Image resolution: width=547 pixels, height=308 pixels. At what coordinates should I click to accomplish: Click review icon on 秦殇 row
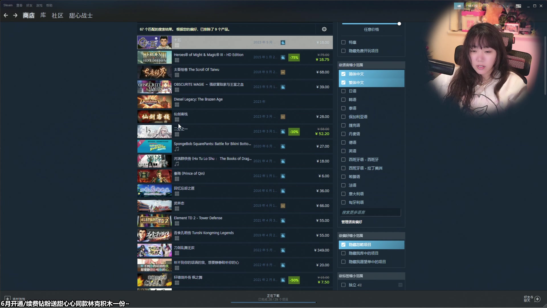coord(283,176)
